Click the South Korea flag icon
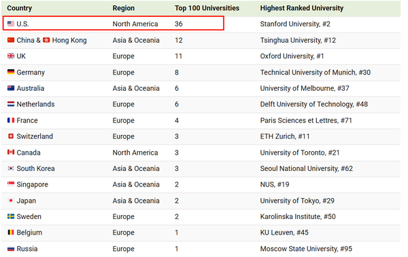The image size is (408, 257). click(x=11, y=168)
